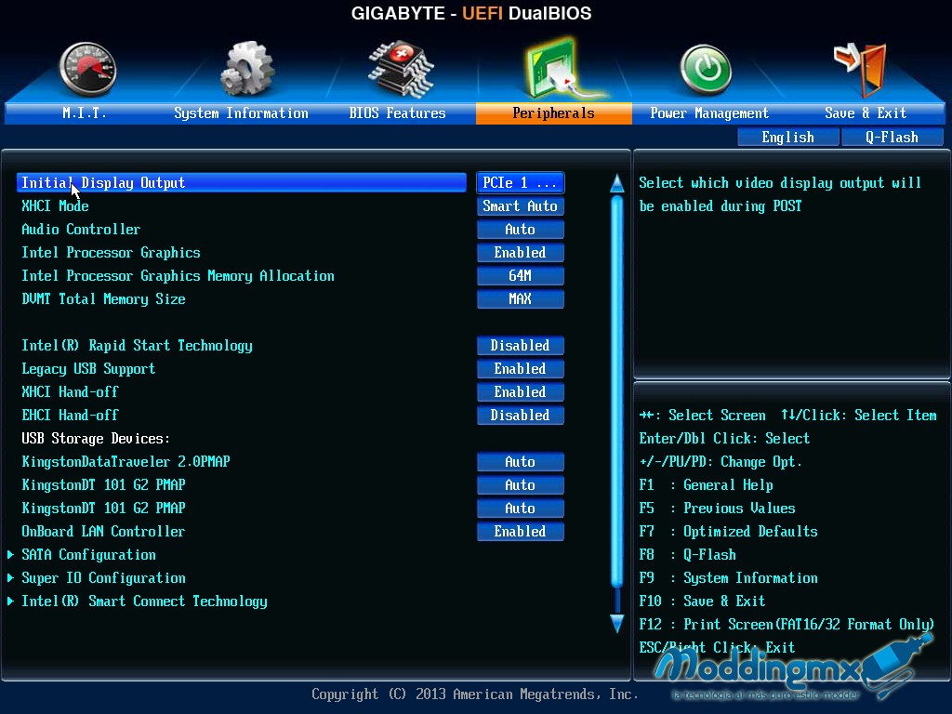Click the F10 Save & Exit hint

703,602
